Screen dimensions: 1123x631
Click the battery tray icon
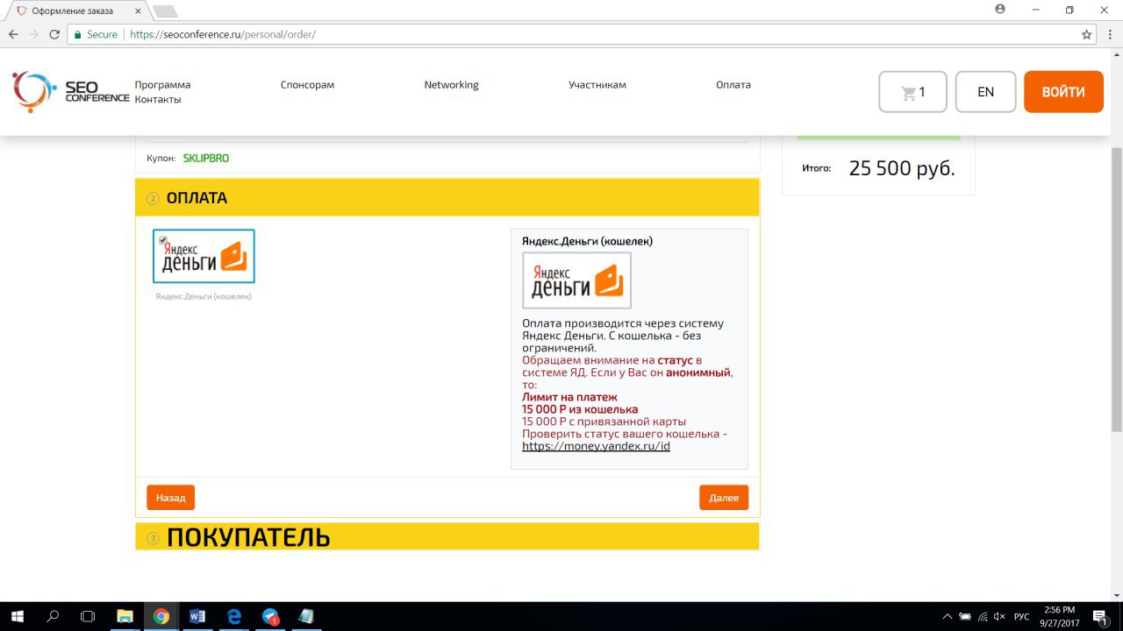click(x=965, y=617)
